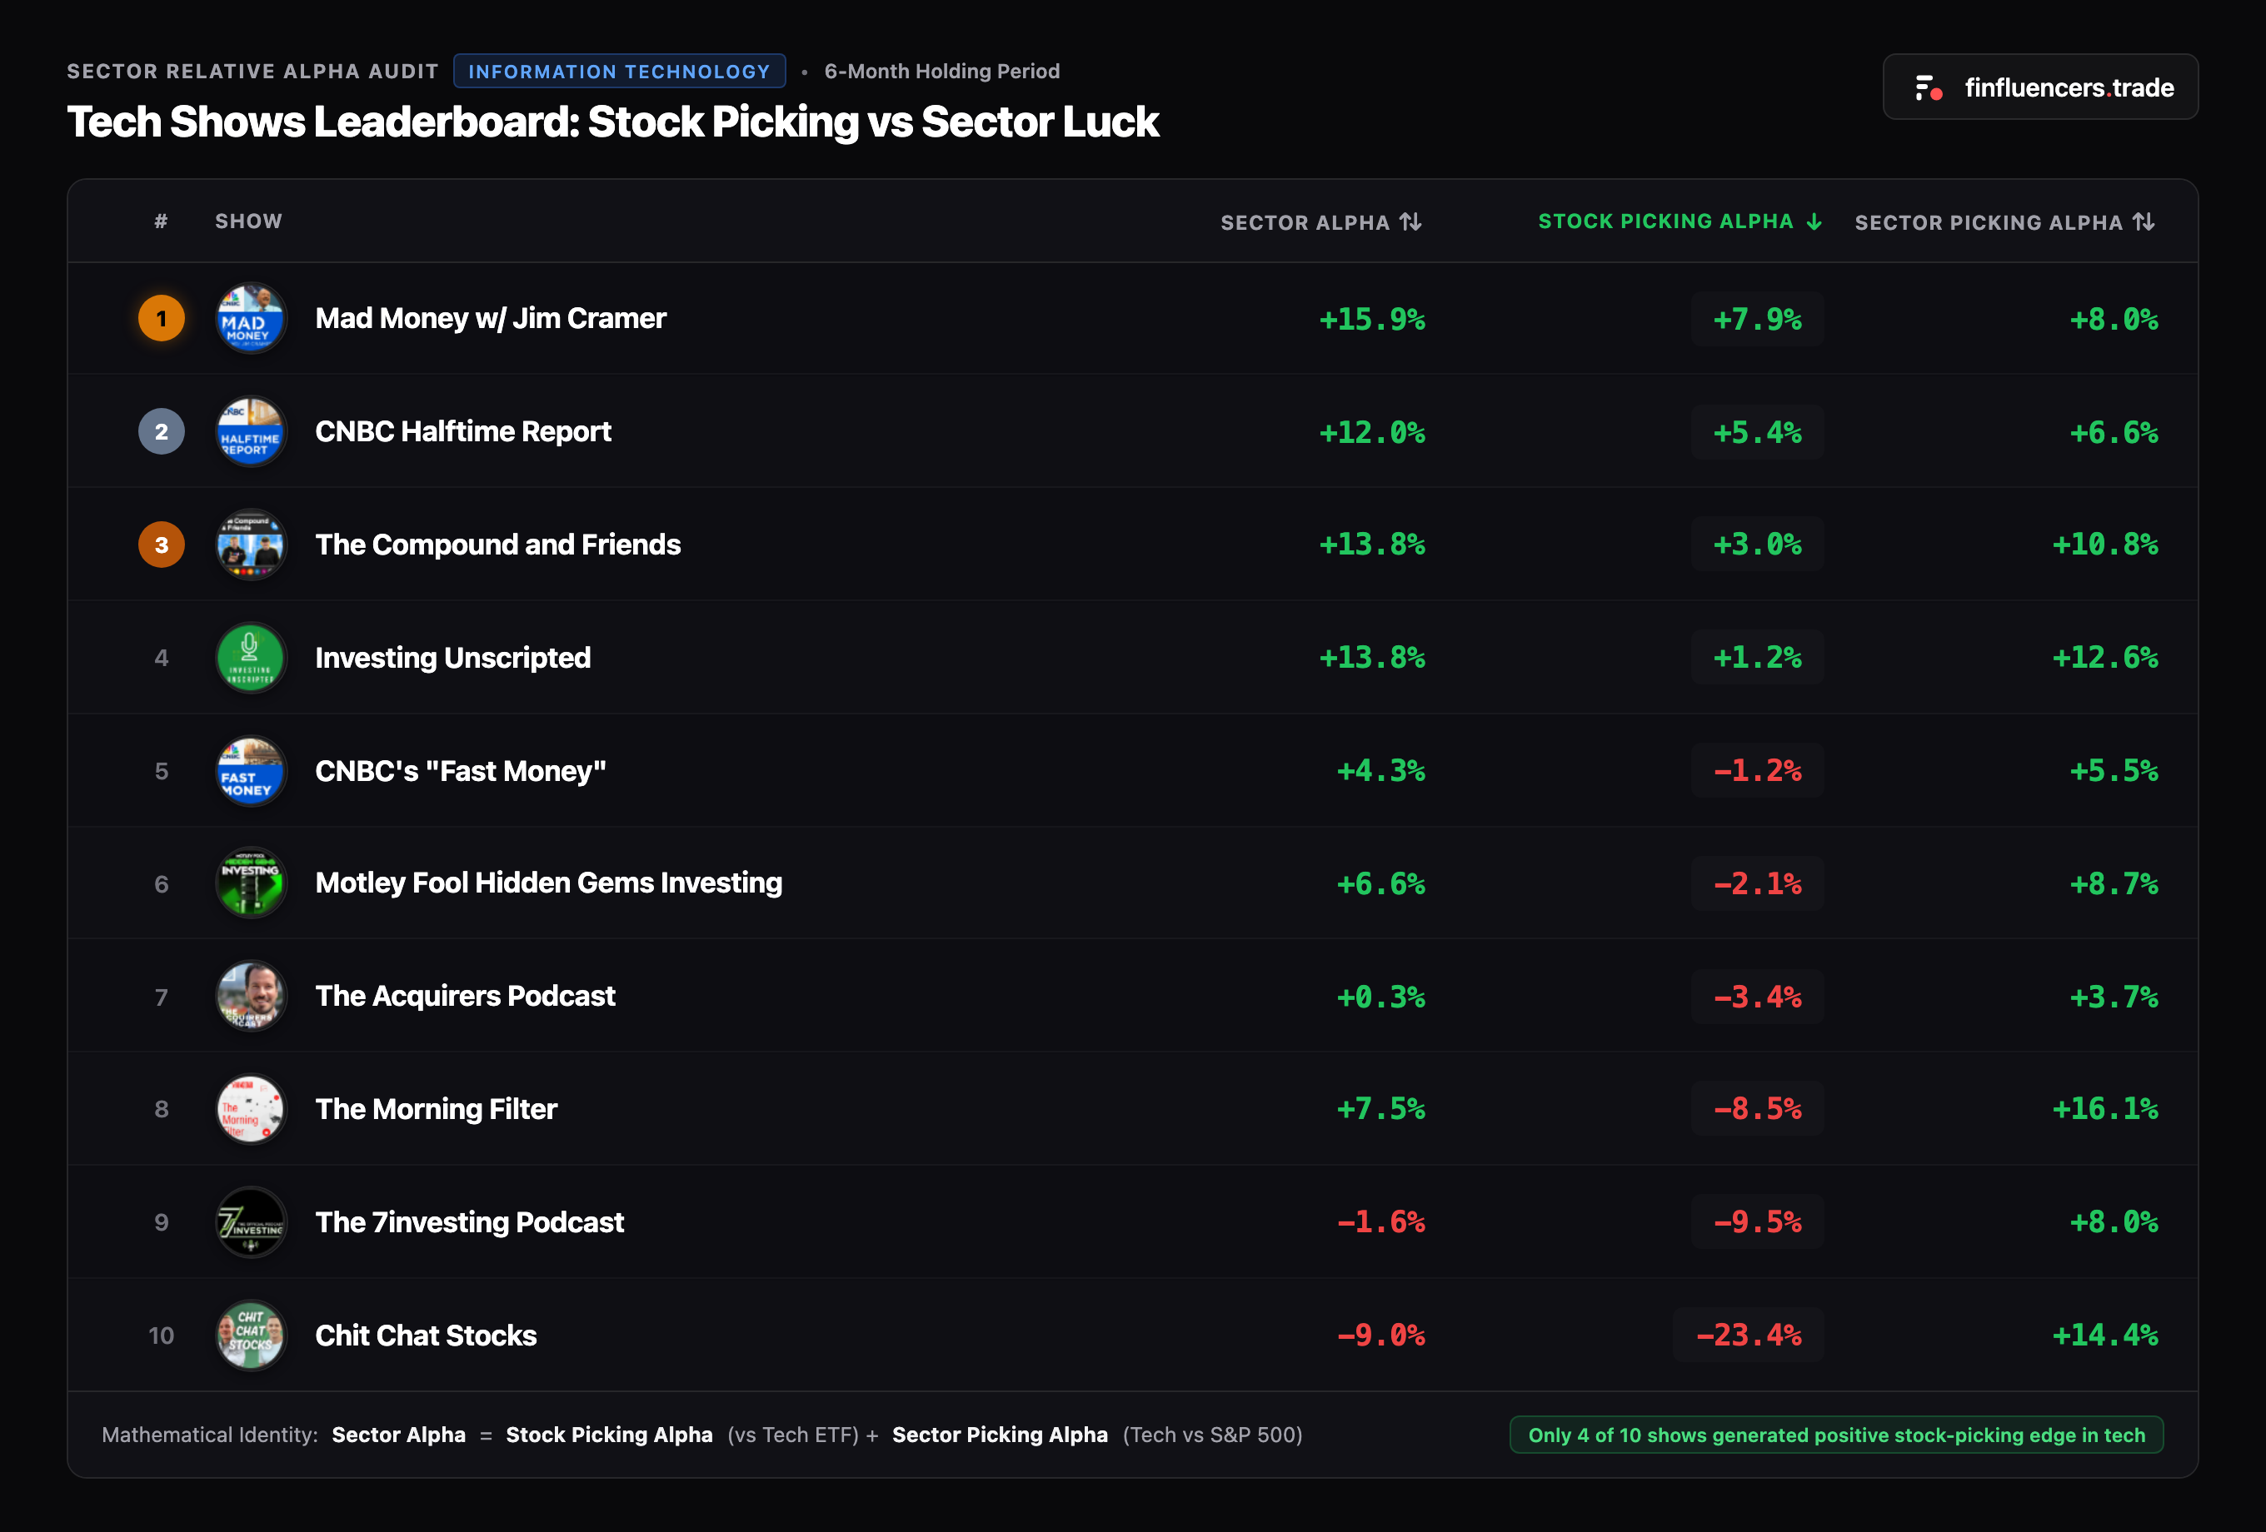Click the Investing Unscripted microphone logo
The image size is (2266, 1532).
coord(251,658)
